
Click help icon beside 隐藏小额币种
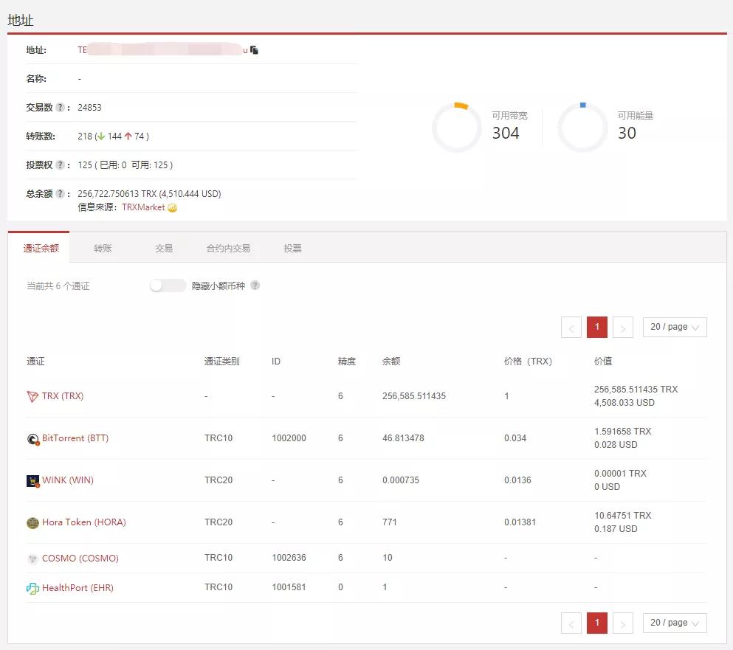(x=255, y=286)
